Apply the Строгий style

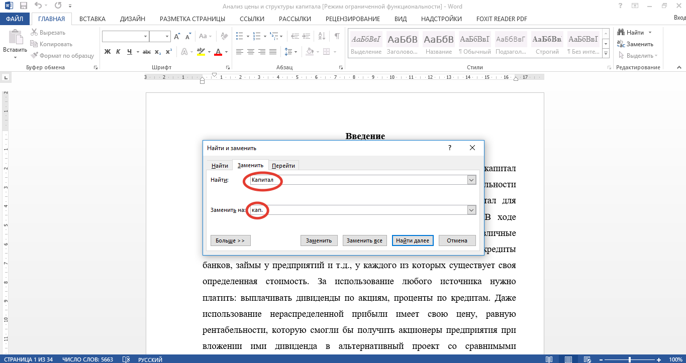(547, 44)
